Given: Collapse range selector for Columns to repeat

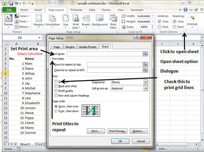Looking at the screenshot, I should tap(145, 70).
